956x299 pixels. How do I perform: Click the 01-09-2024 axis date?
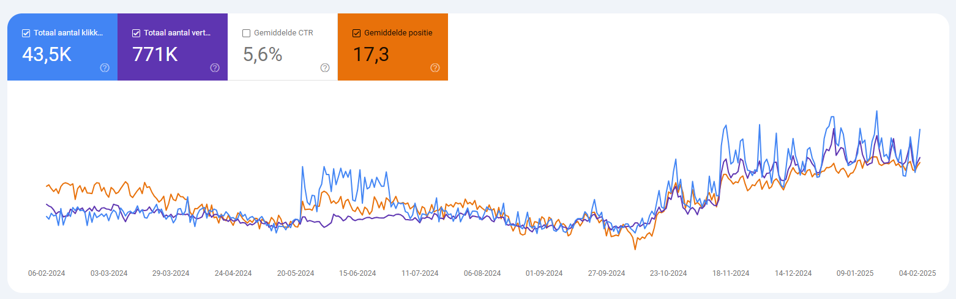(544, 273)
